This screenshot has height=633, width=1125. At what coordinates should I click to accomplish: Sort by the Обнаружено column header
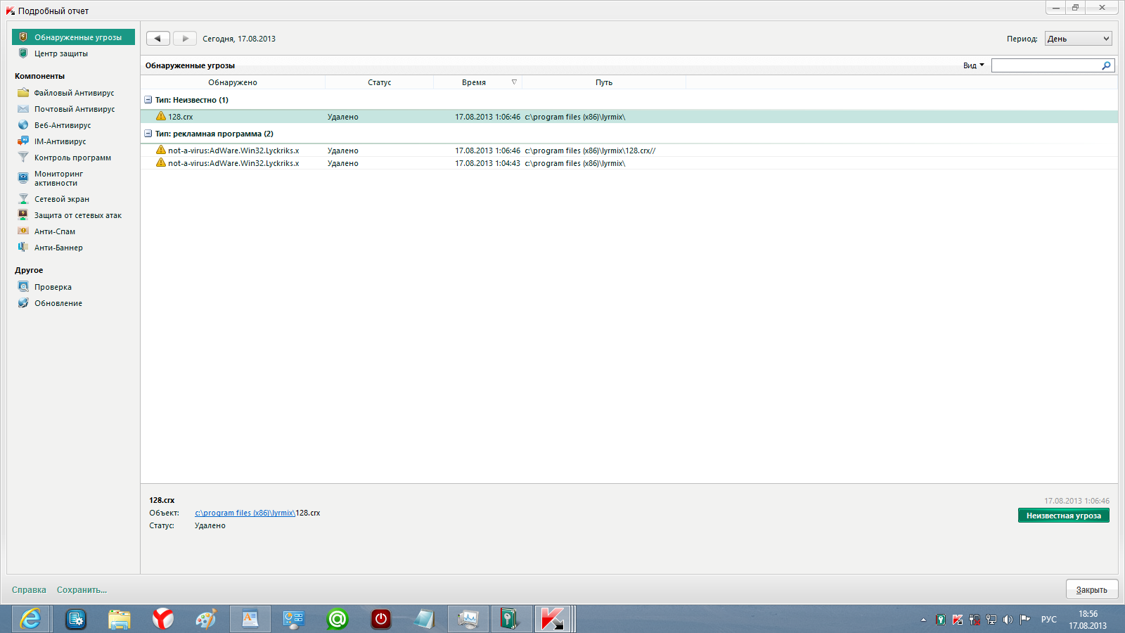pos(233,82)
